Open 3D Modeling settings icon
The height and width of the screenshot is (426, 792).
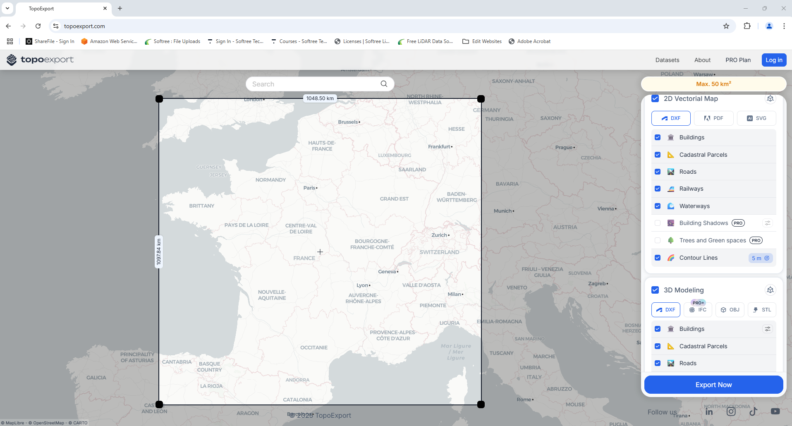click(770, 290)
